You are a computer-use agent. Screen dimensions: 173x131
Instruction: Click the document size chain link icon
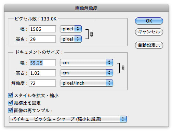[123, 68]
